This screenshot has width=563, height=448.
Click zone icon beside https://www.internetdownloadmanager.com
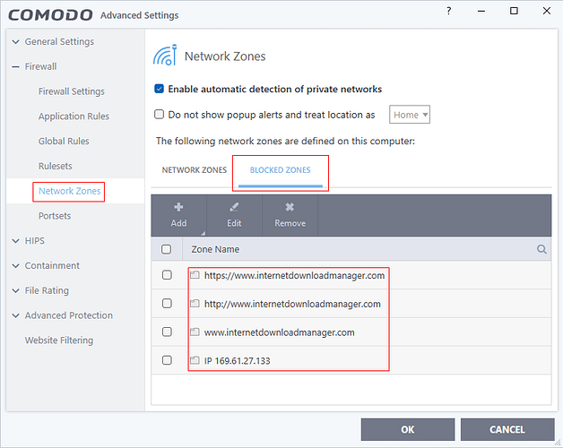(x=195, y=275)
